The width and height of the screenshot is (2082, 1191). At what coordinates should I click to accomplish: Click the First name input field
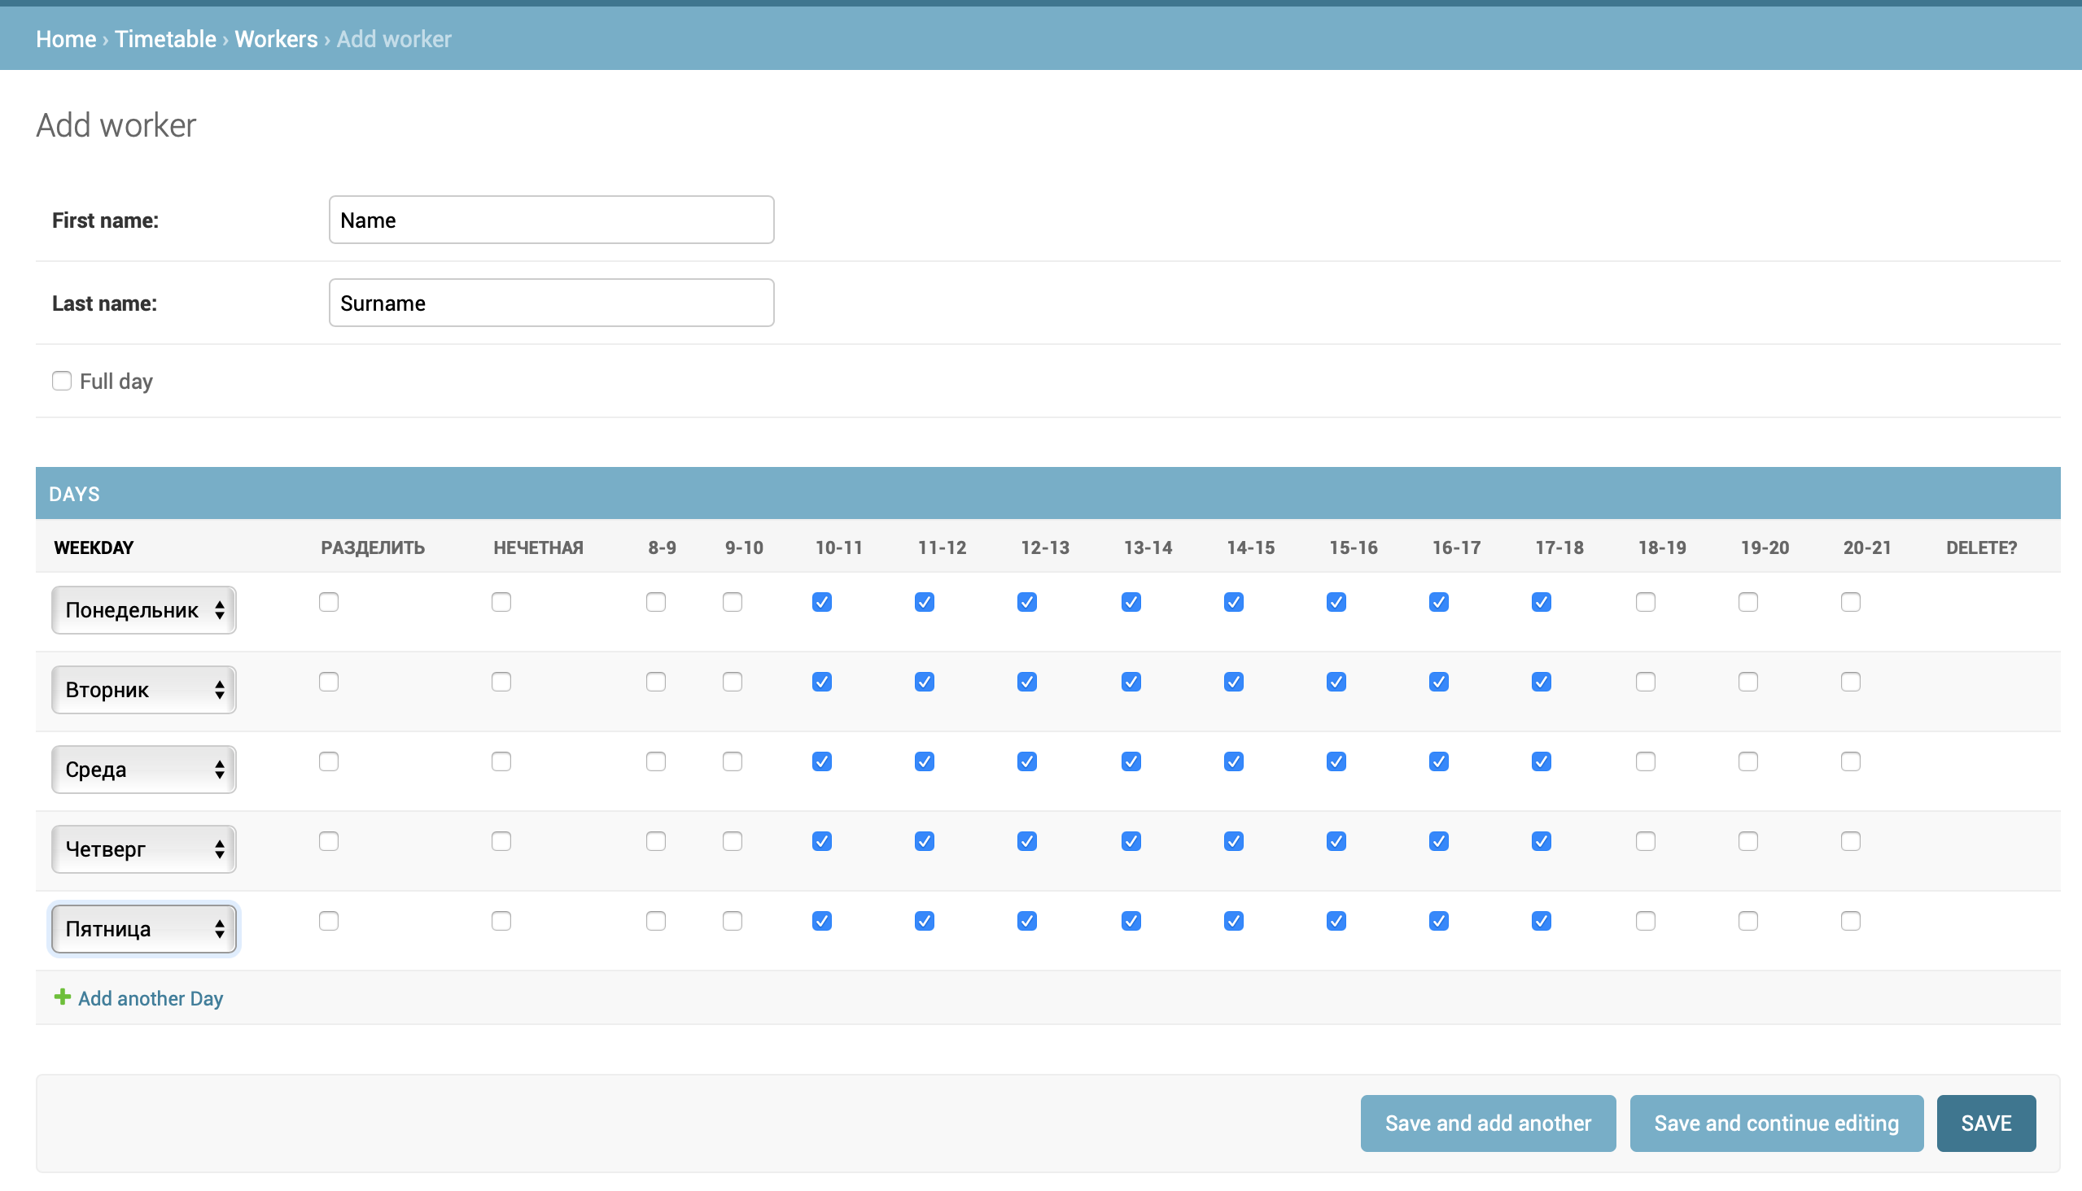tap(552, 219)
